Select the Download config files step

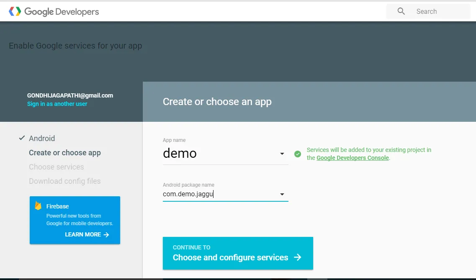pyautogui.click(x=64, y=181)
